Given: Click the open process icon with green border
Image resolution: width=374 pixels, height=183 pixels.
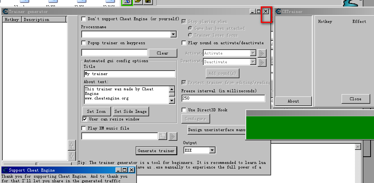Looking at the screenshot, I should 127,2.
